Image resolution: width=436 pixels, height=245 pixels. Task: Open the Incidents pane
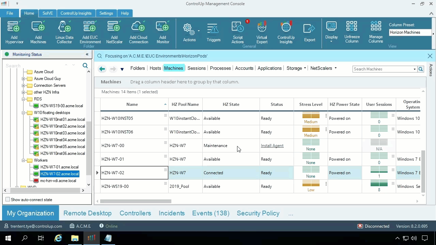172,213
